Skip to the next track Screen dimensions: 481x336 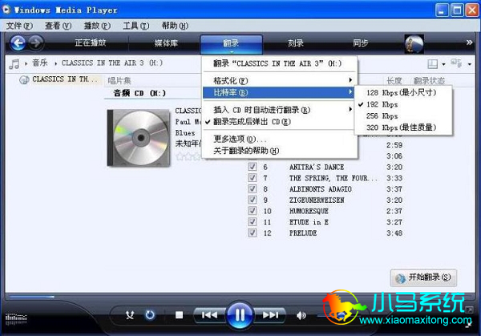coord(270,315)
